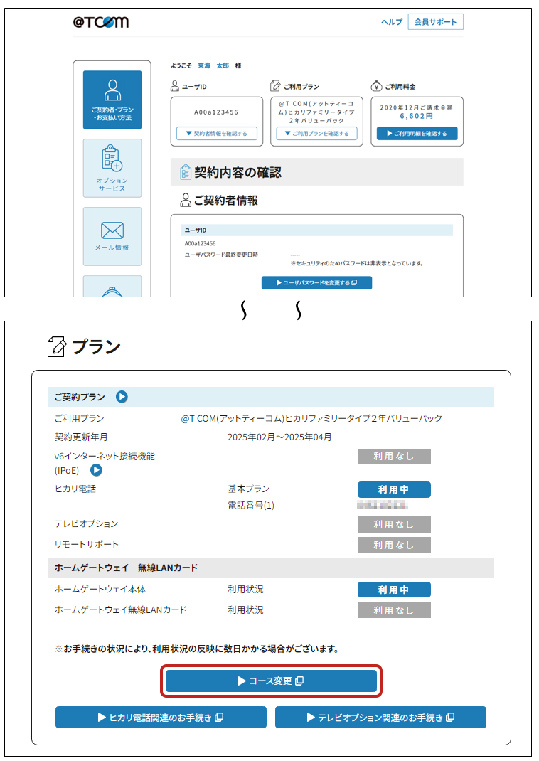Click 利用中 status for ヒカリ電話
This screenshot has width=539, height=761.
point(394,490)
